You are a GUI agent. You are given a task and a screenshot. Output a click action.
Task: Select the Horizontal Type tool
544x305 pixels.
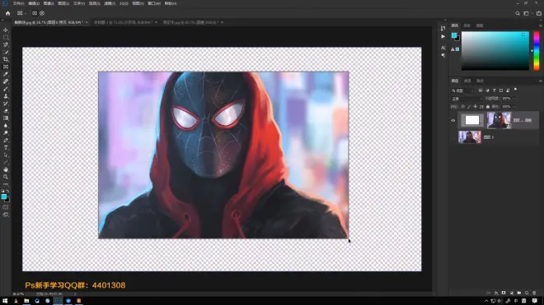(6, 147)
